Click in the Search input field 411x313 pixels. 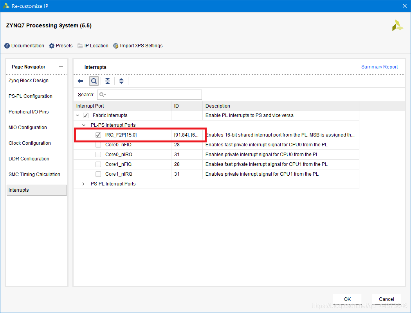[150, 95]
